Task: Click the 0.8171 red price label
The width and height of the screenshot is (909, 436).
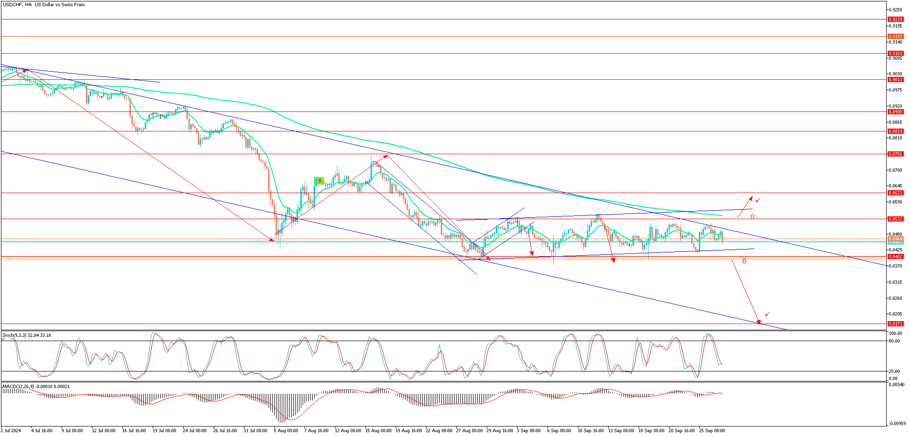Action: (x=895, y=324)
